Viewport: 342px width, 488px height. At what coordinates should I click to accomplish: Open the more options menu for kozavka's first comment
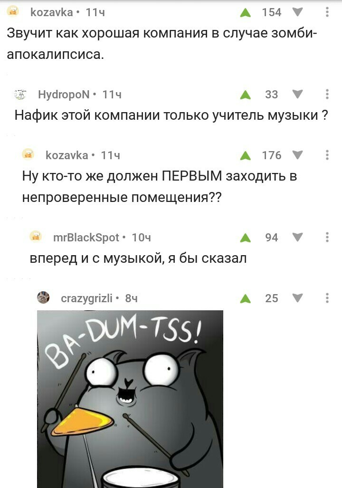pos(327,12)
